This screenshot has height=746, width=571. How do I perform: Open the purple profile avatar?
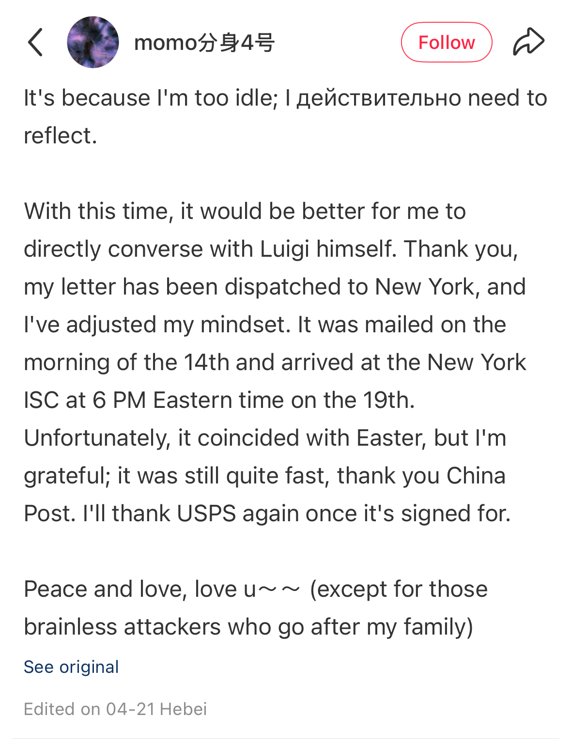click(93, 42)
